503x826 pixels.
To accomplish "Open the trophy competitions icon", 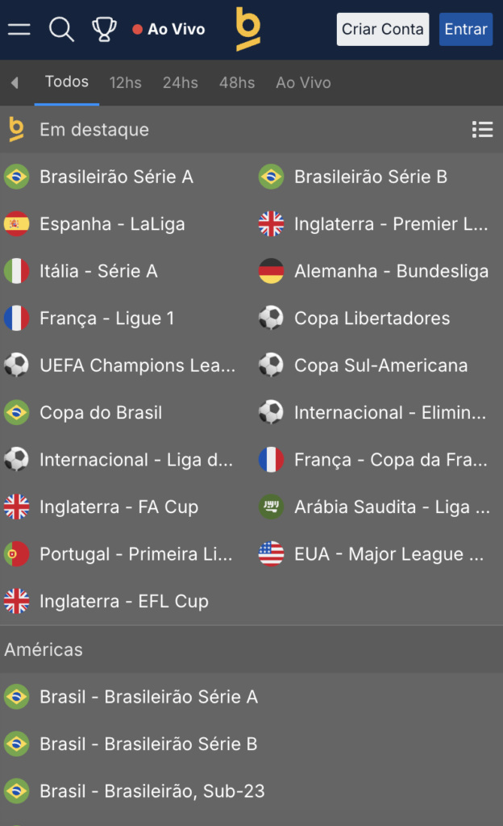I will (x=103, y=29).
